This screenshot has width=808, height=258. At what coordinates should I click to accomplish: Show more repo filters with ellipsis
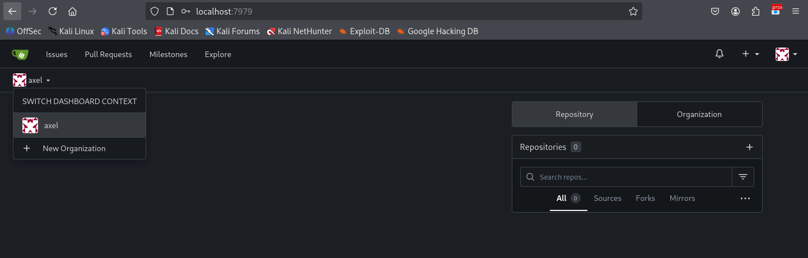coord(745,198)
